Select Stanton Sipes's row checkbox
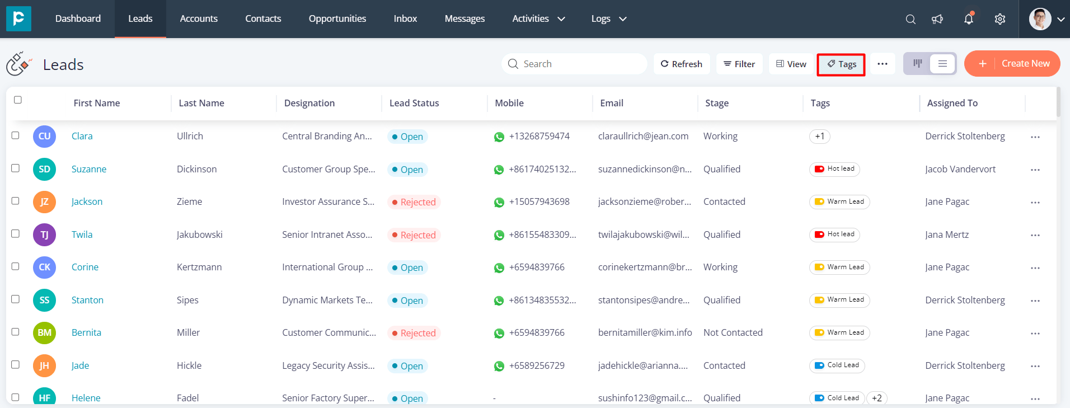1070x408 pixels. pyautogui.click(x=16, y=299)
